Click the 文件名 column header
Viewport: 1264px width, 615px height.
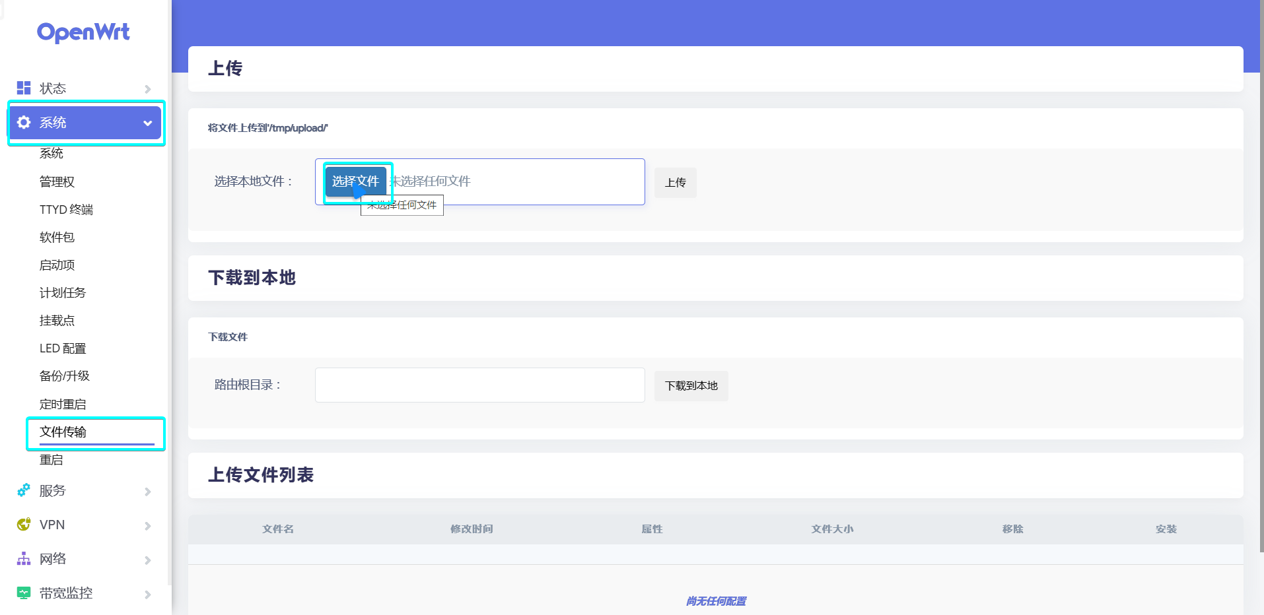click(x=278, y=529)
